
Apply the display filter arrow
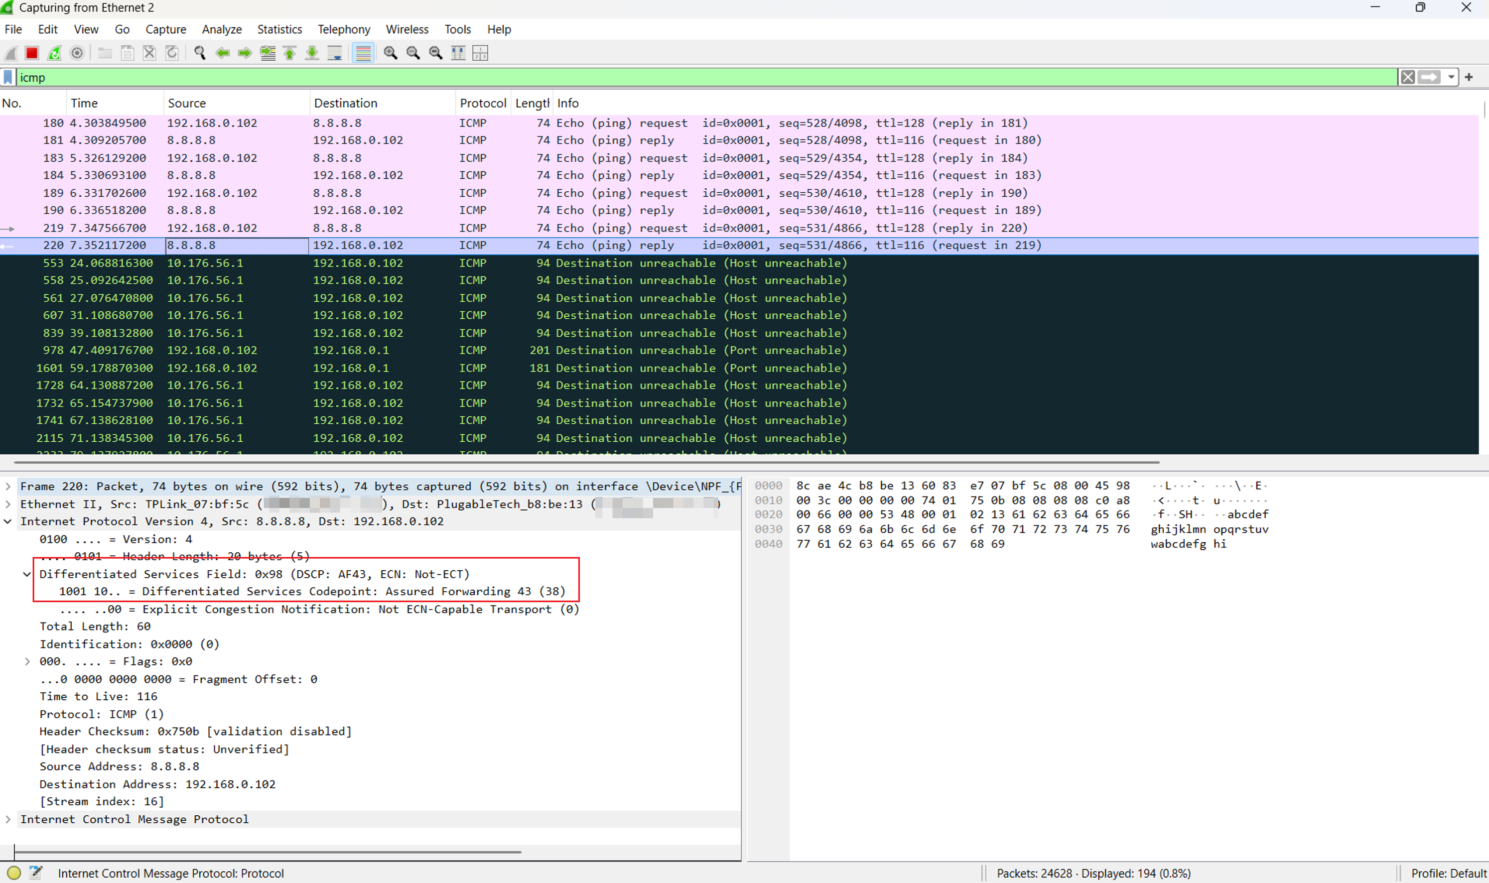(1429, 77)
